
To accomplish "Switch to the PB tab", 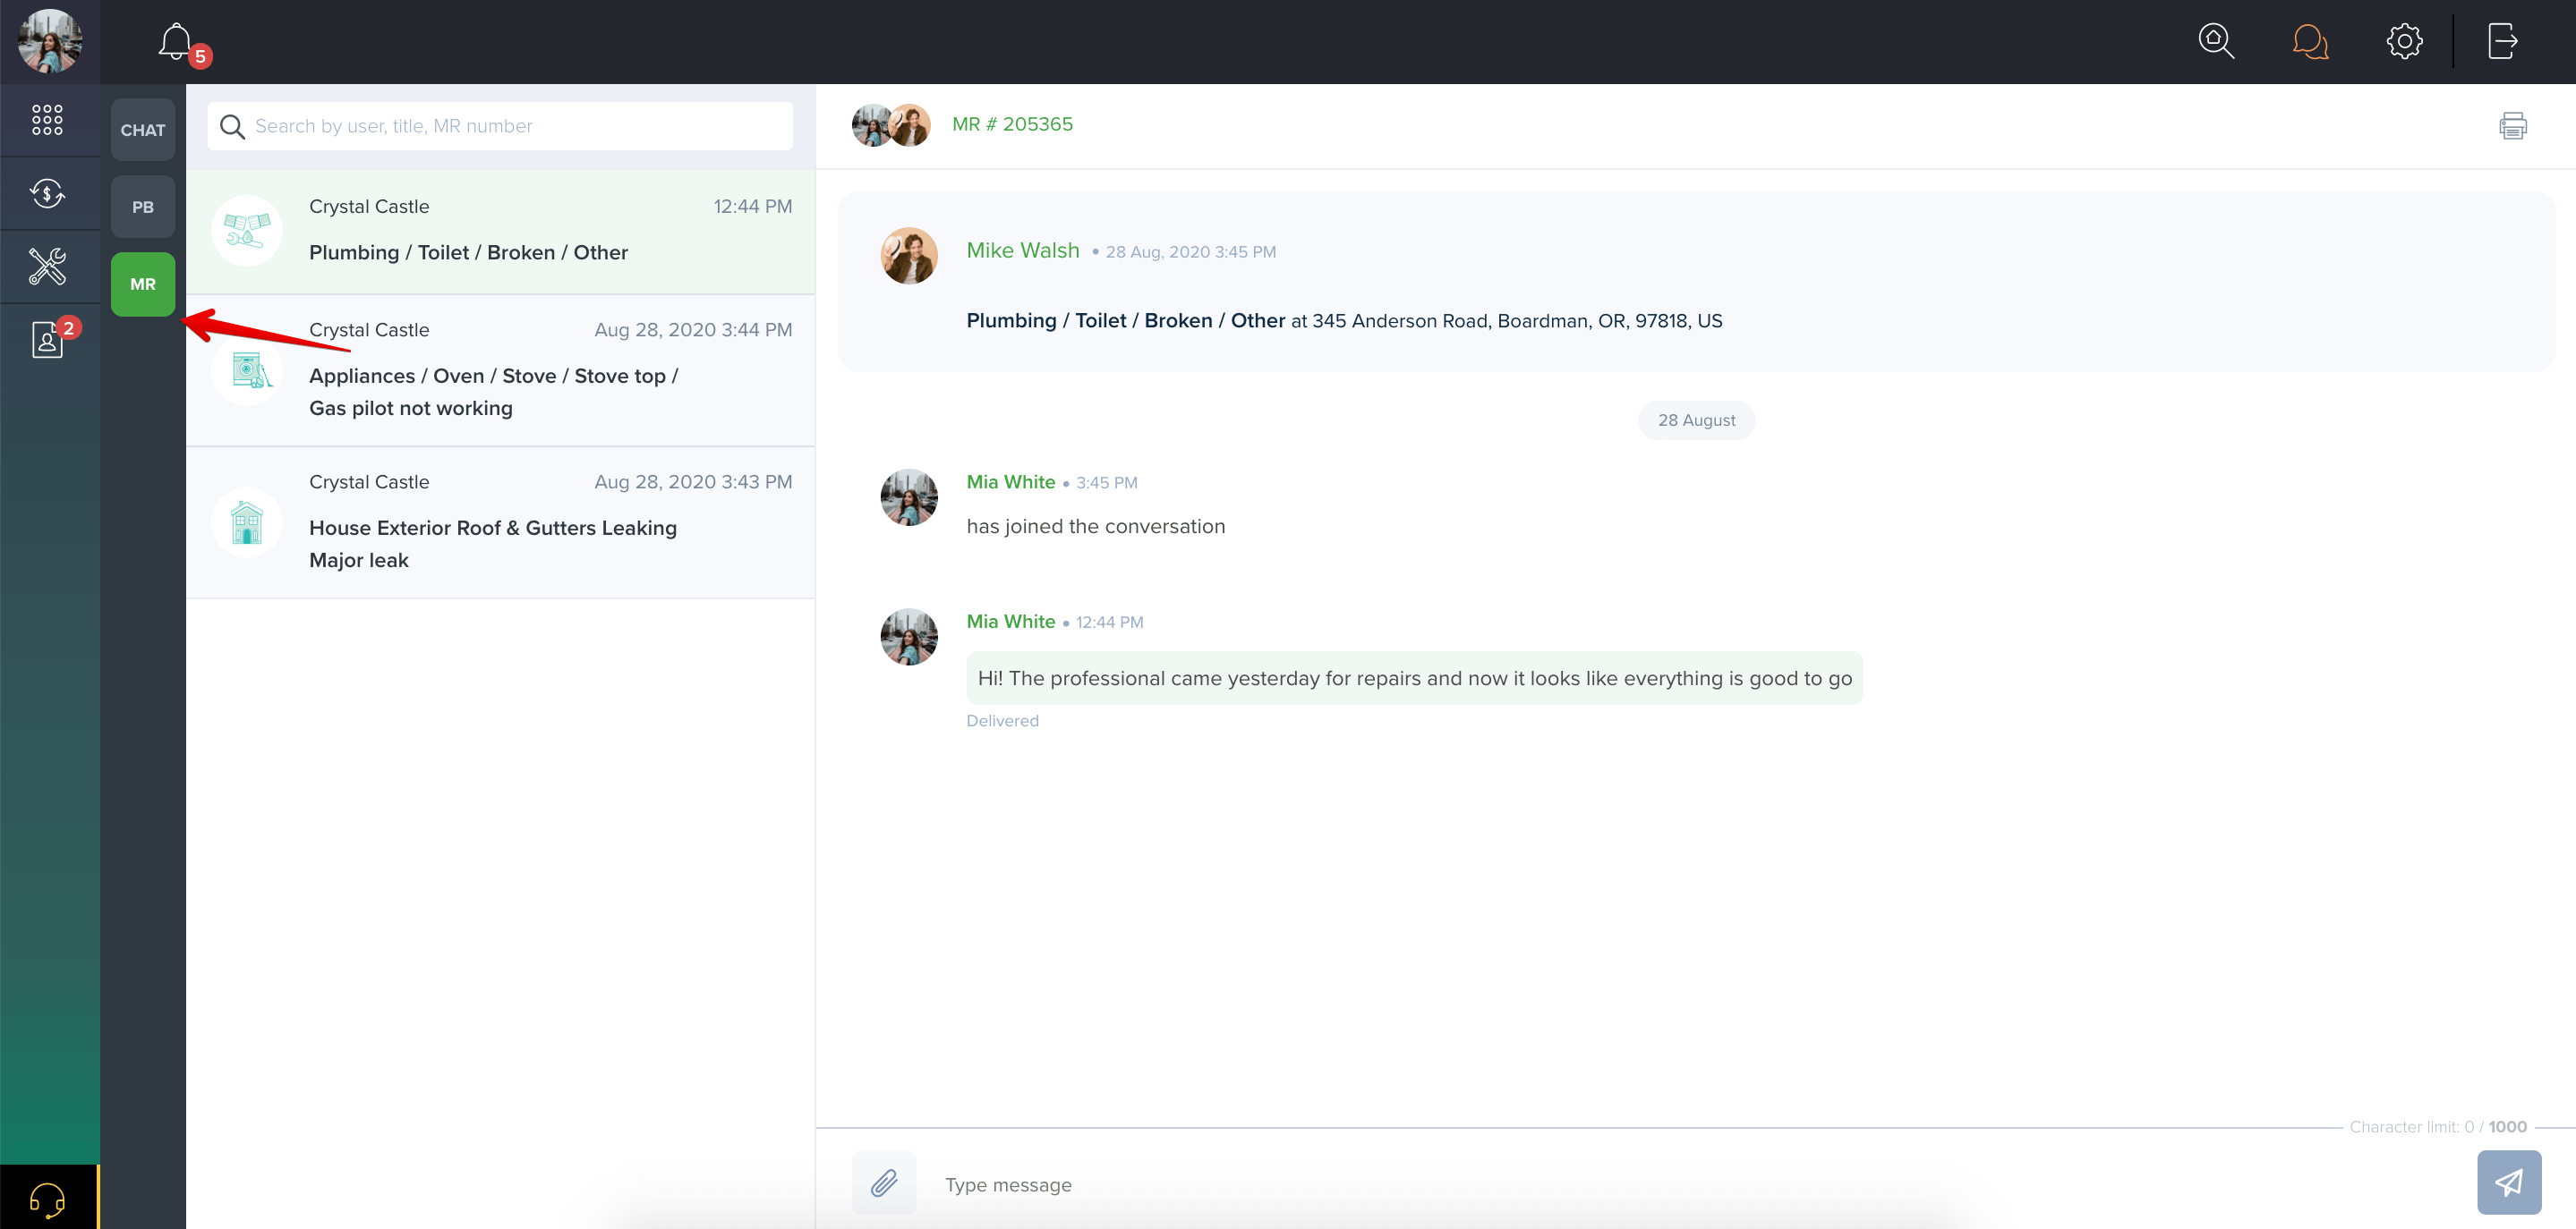I will 143,207.
